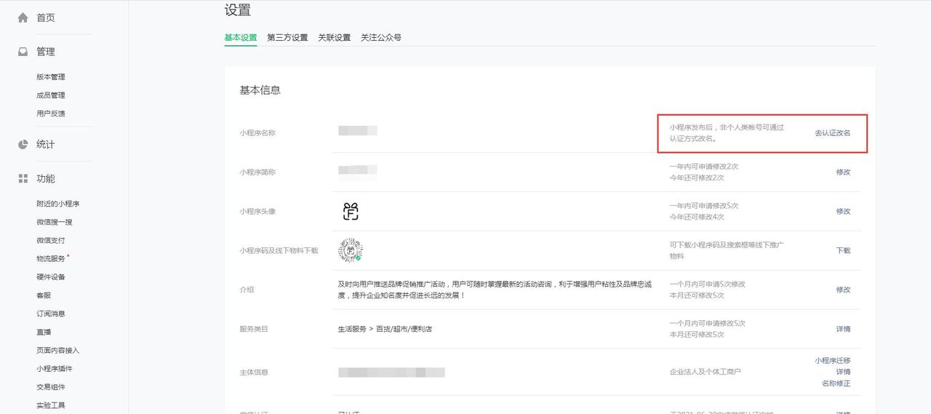Switch to the 关联设置 tab

point(335,37)
